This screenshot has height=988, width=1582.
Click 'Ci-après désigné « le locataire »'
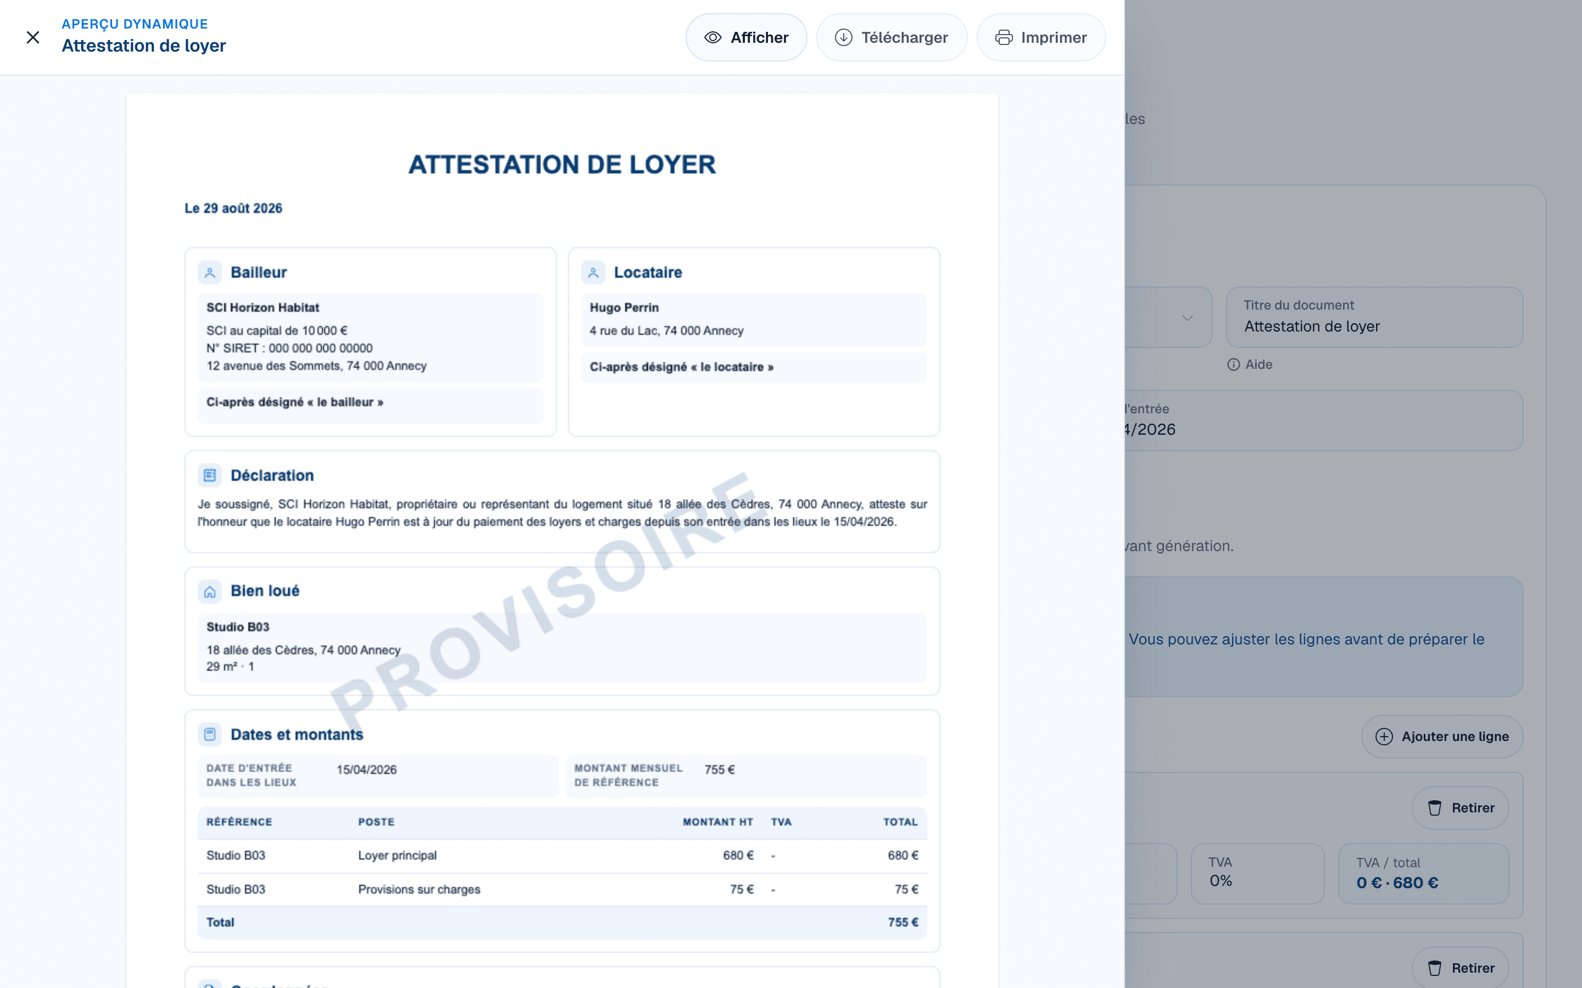pyautogui.click(x=681, y=367)
